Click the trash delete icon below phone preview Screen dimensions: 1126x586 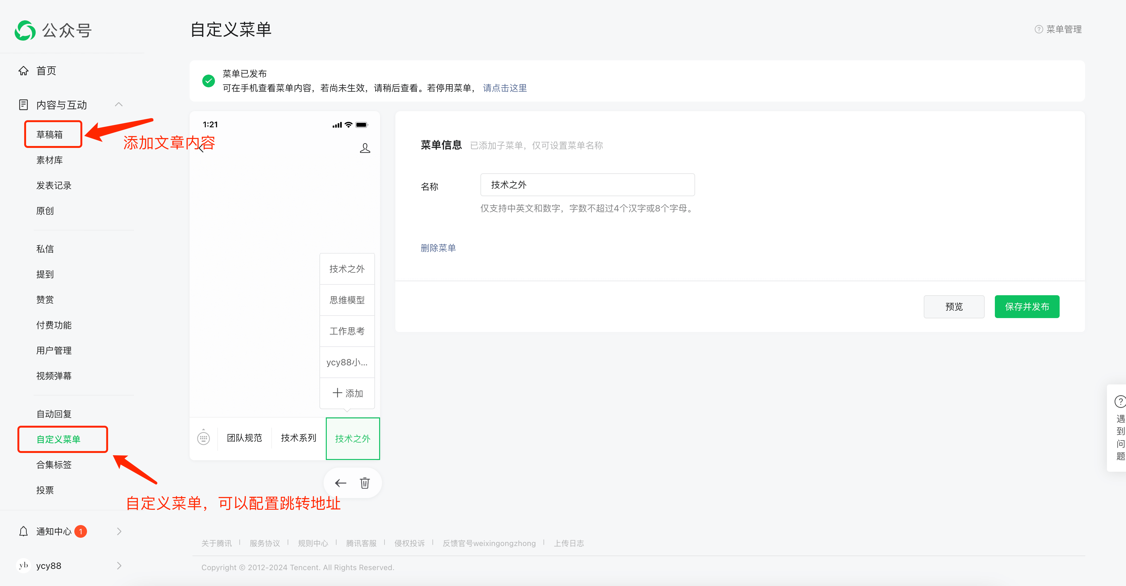(x=365, y=483)
